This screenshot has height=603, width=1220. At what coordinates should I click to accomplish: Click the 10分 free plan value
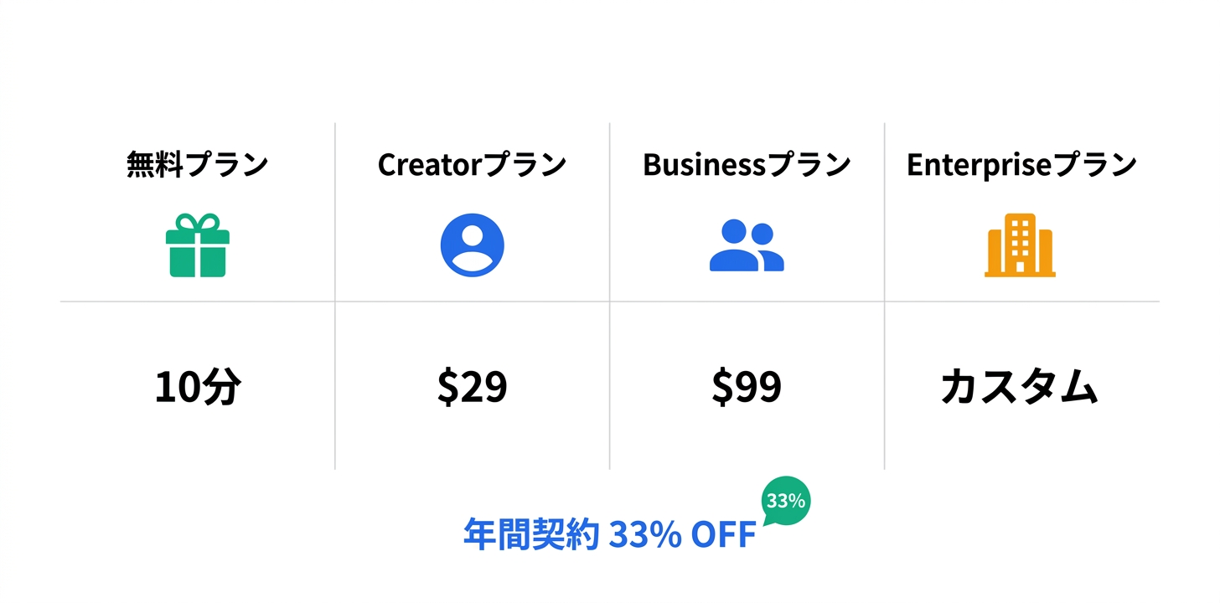197,387
